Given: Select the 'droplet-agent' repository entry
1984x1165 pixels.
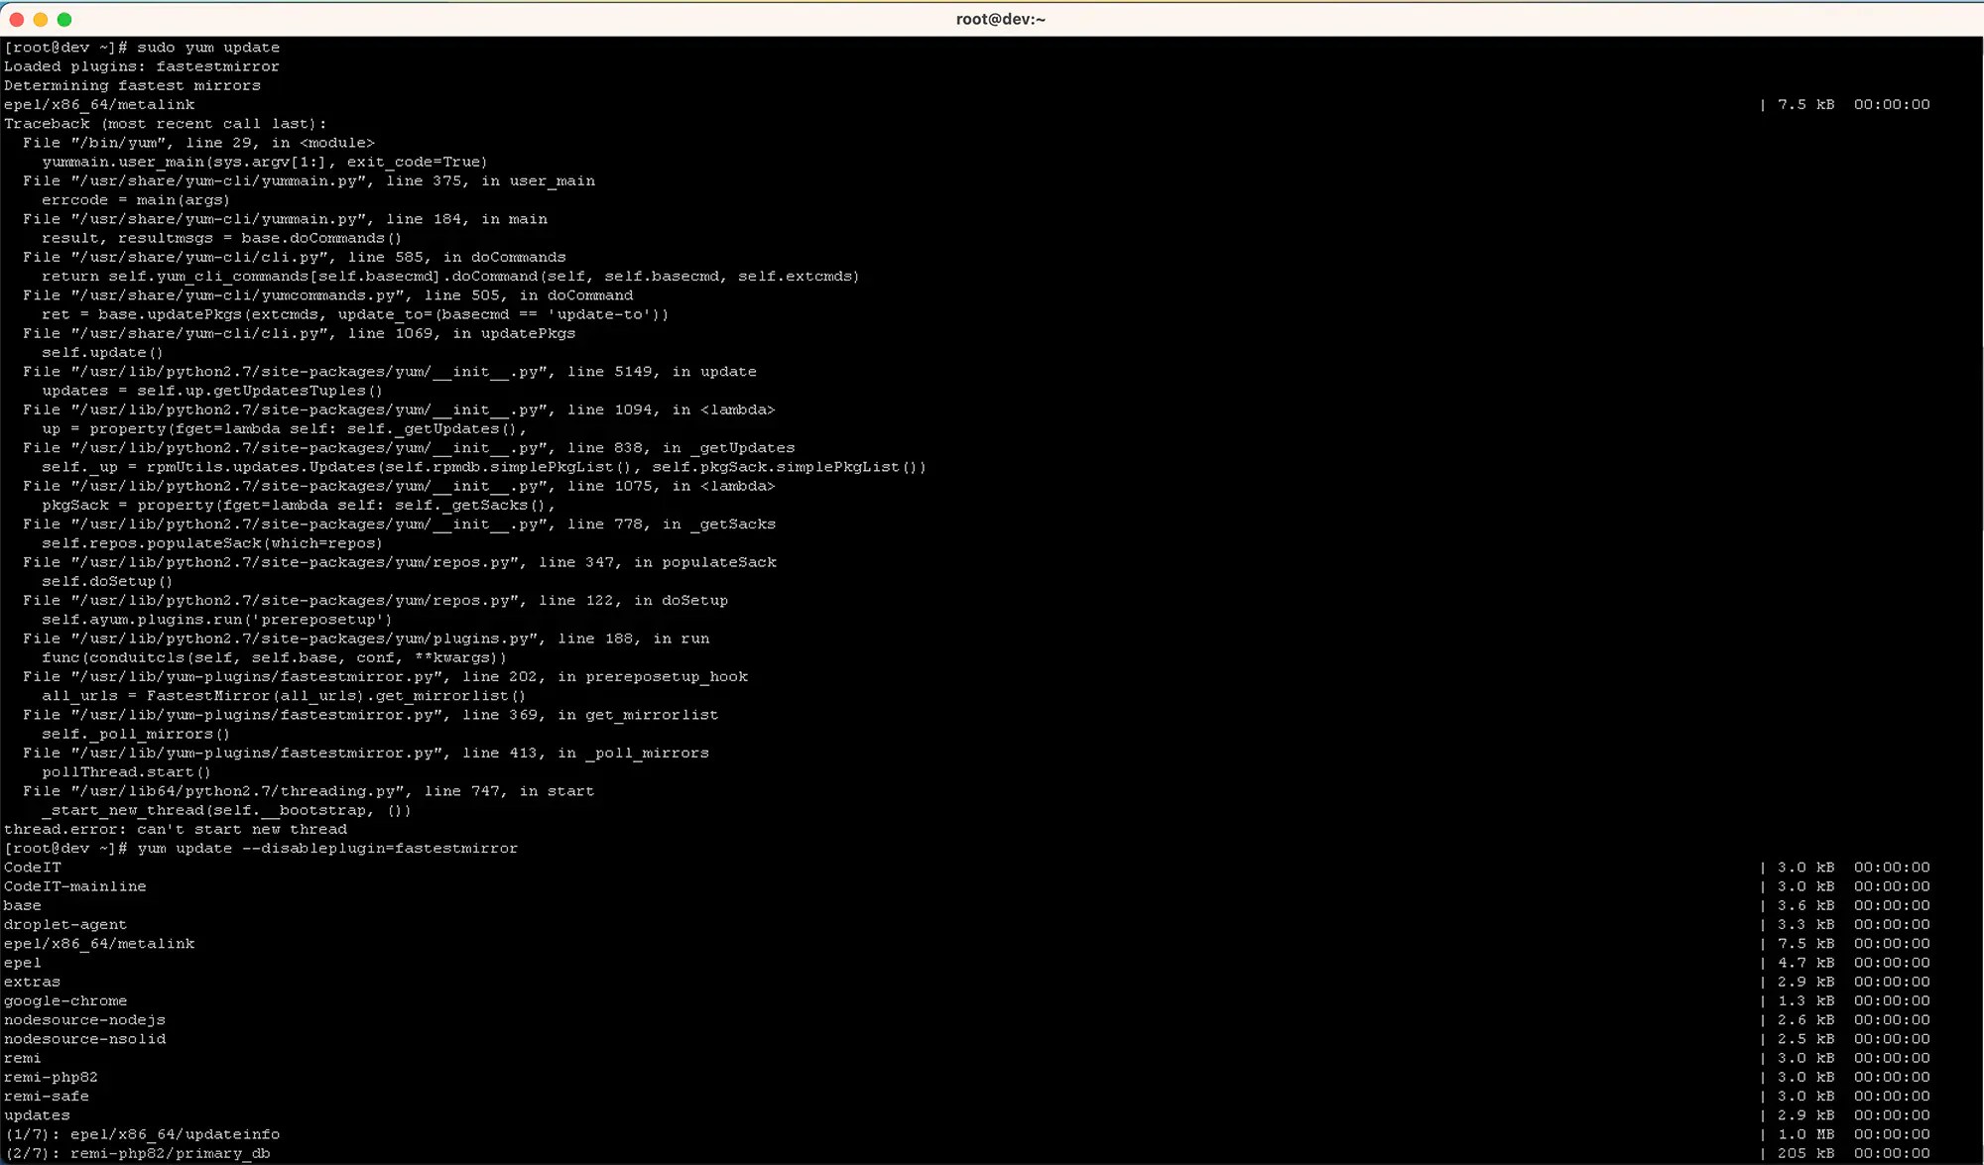Looking at the screenshot, I should pos(65,924).
